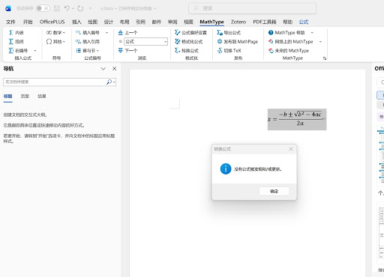
Task: Open the Math symbols menu (数学)
Action: [55, 33]
